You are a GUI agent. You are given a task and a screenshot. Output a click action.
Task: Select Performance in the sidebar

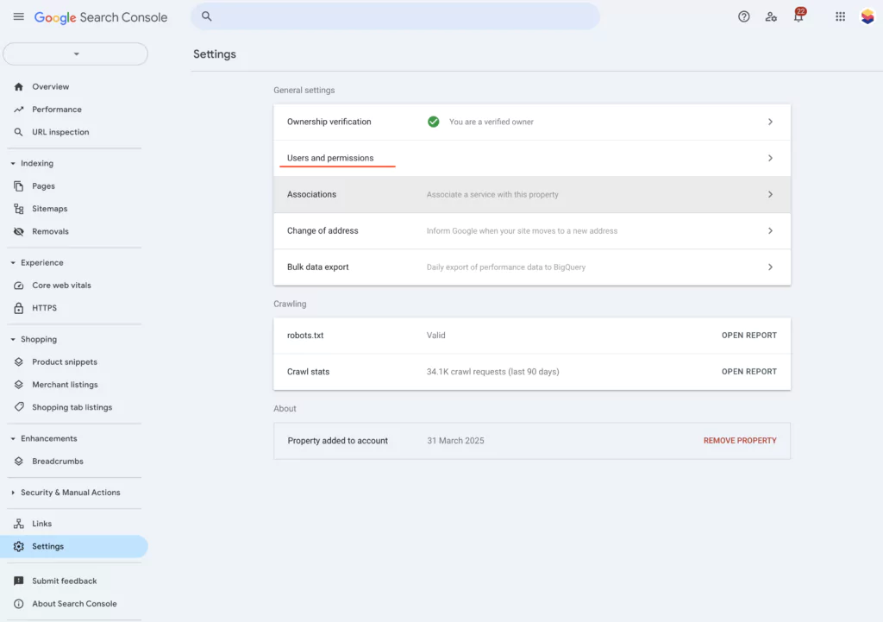[x=57, y=110]
